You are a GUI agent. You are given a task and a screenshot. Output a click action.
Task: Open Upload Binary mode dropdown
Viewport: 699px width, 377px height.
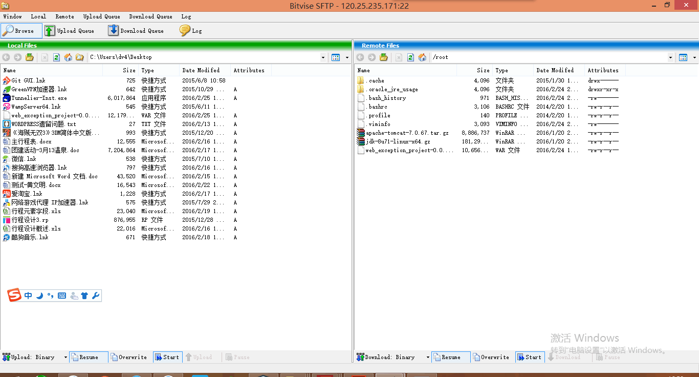65,357
